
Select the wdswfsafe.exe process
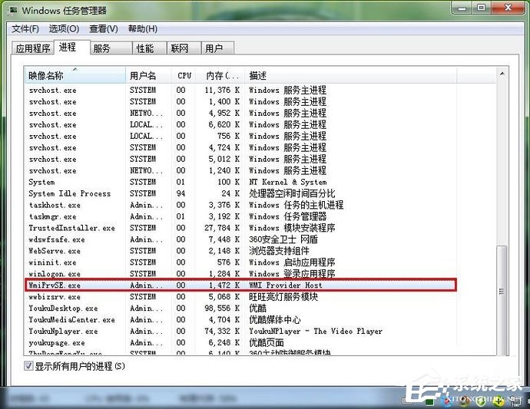pos(240,239)
